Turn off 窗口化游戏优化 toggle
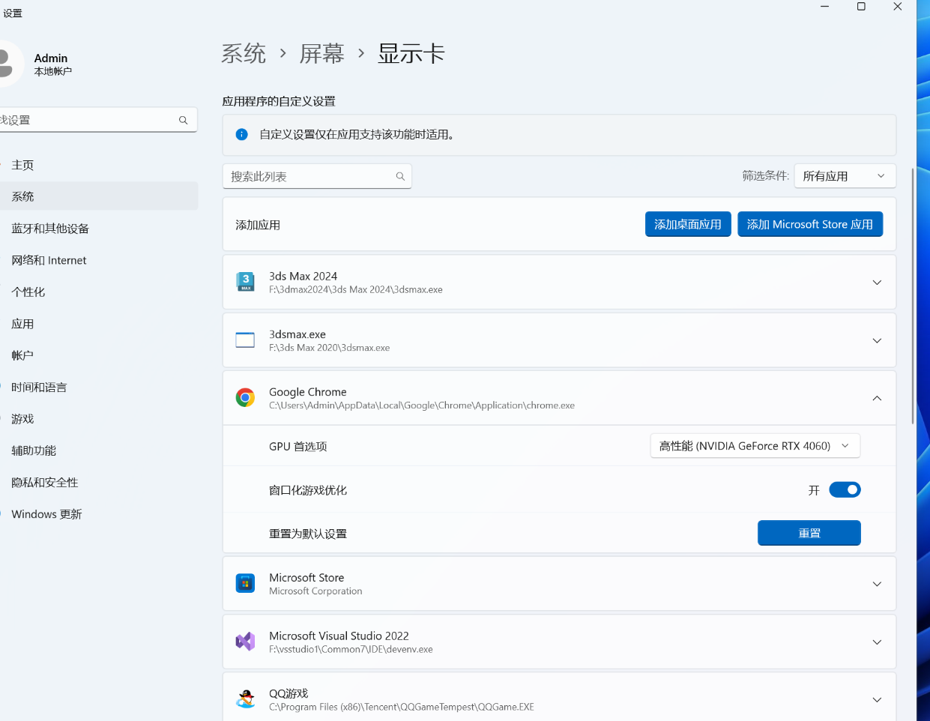 [845, 489]
